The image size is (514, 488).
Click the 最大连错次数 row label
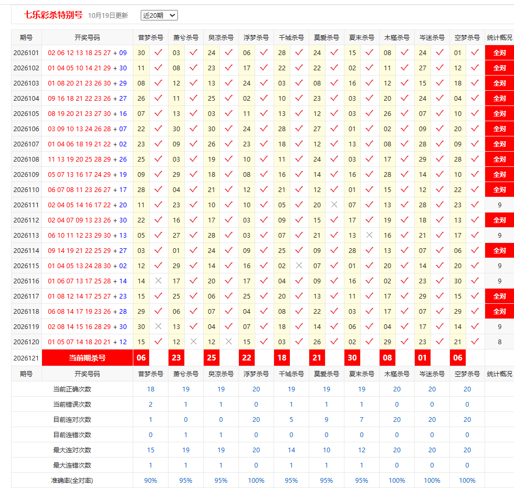pyautogui.click(x=72, y=465)
